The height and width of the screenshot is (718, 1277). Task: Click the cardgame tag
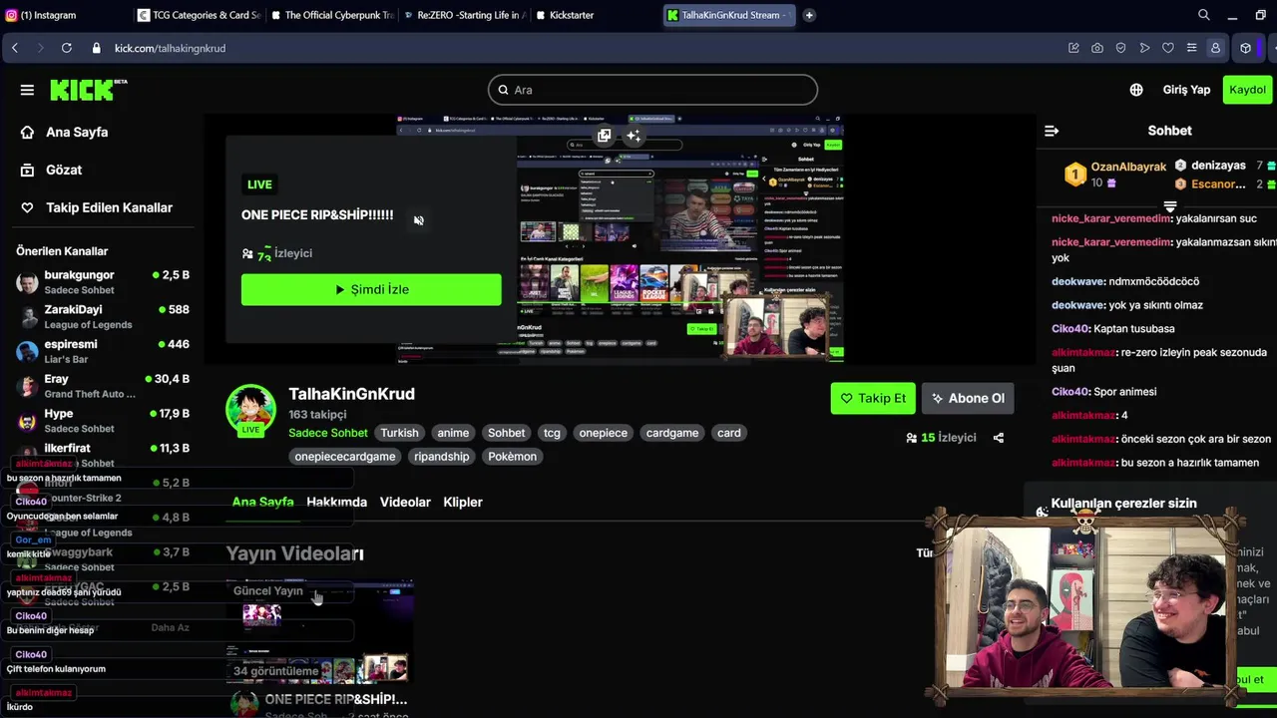coord(672,433)
